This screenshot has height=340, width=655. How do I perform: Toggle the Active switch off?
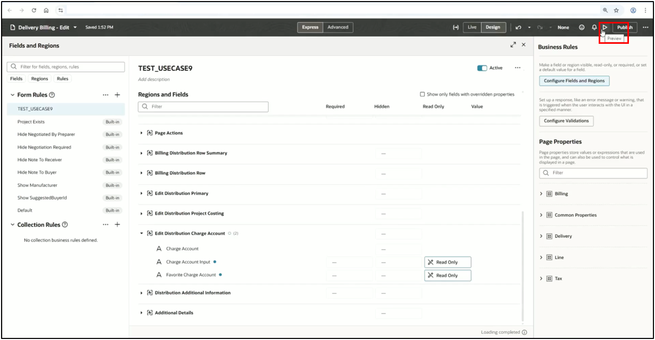(482, 68)
